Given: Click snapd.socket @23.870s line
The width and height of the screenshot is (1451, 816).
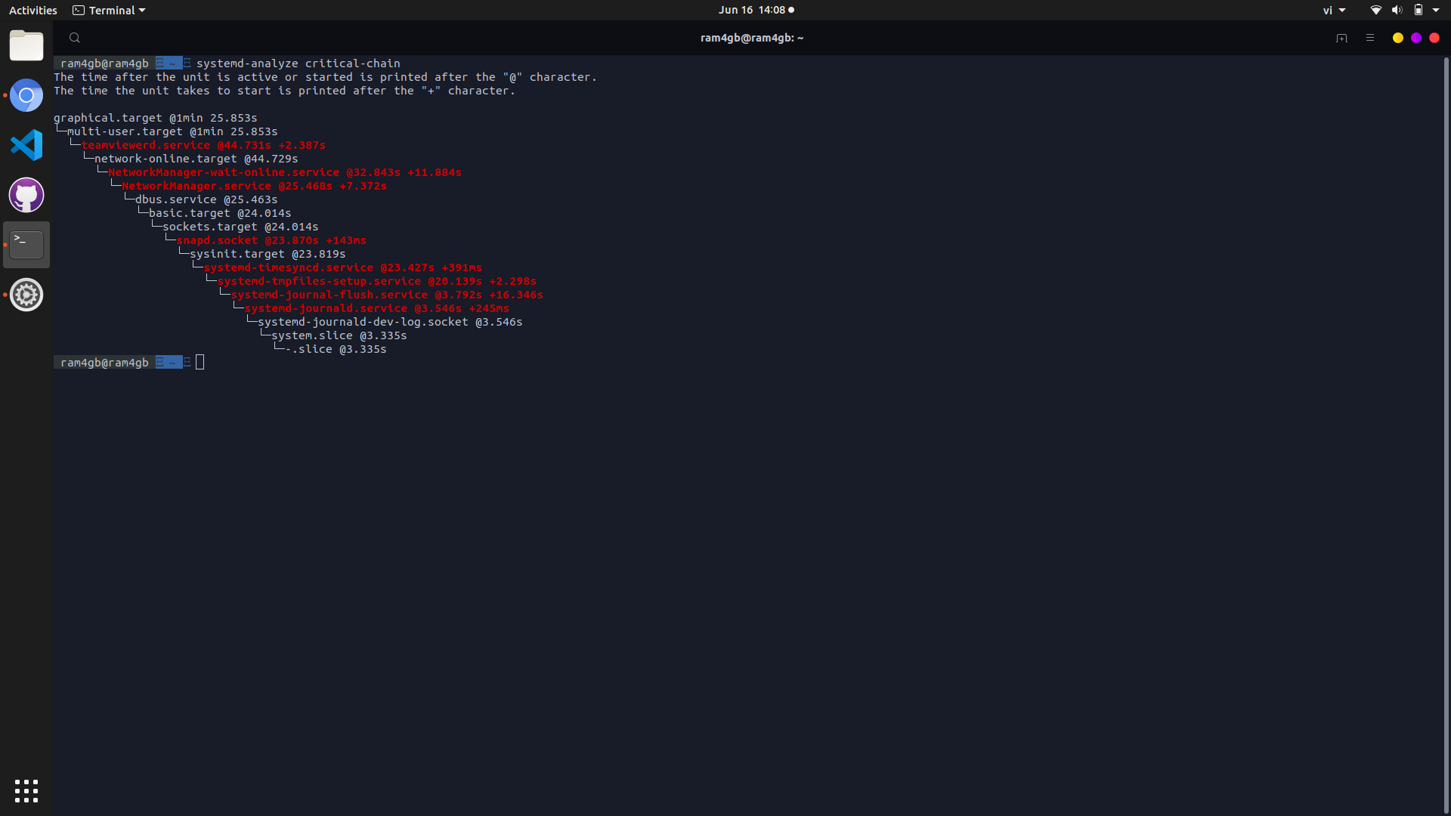Looking at the screenshot, I should pyautogui.click(x=271, y=240).
